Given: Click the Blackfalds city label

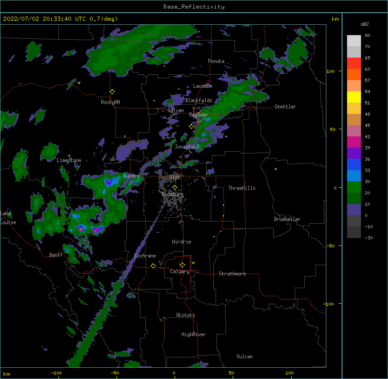Looking at the screenshot, I should click(x=199, y=100).
